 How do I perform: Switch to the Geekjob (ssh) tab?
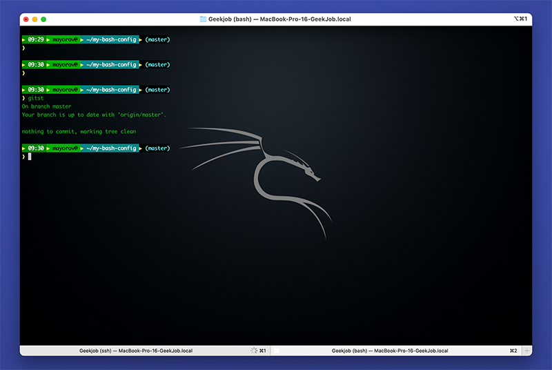(x=145, y=351)
